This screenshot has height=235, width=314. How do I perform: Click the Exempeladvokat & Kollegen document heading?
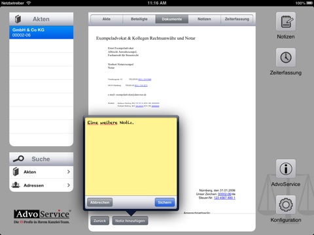[146, 39]
